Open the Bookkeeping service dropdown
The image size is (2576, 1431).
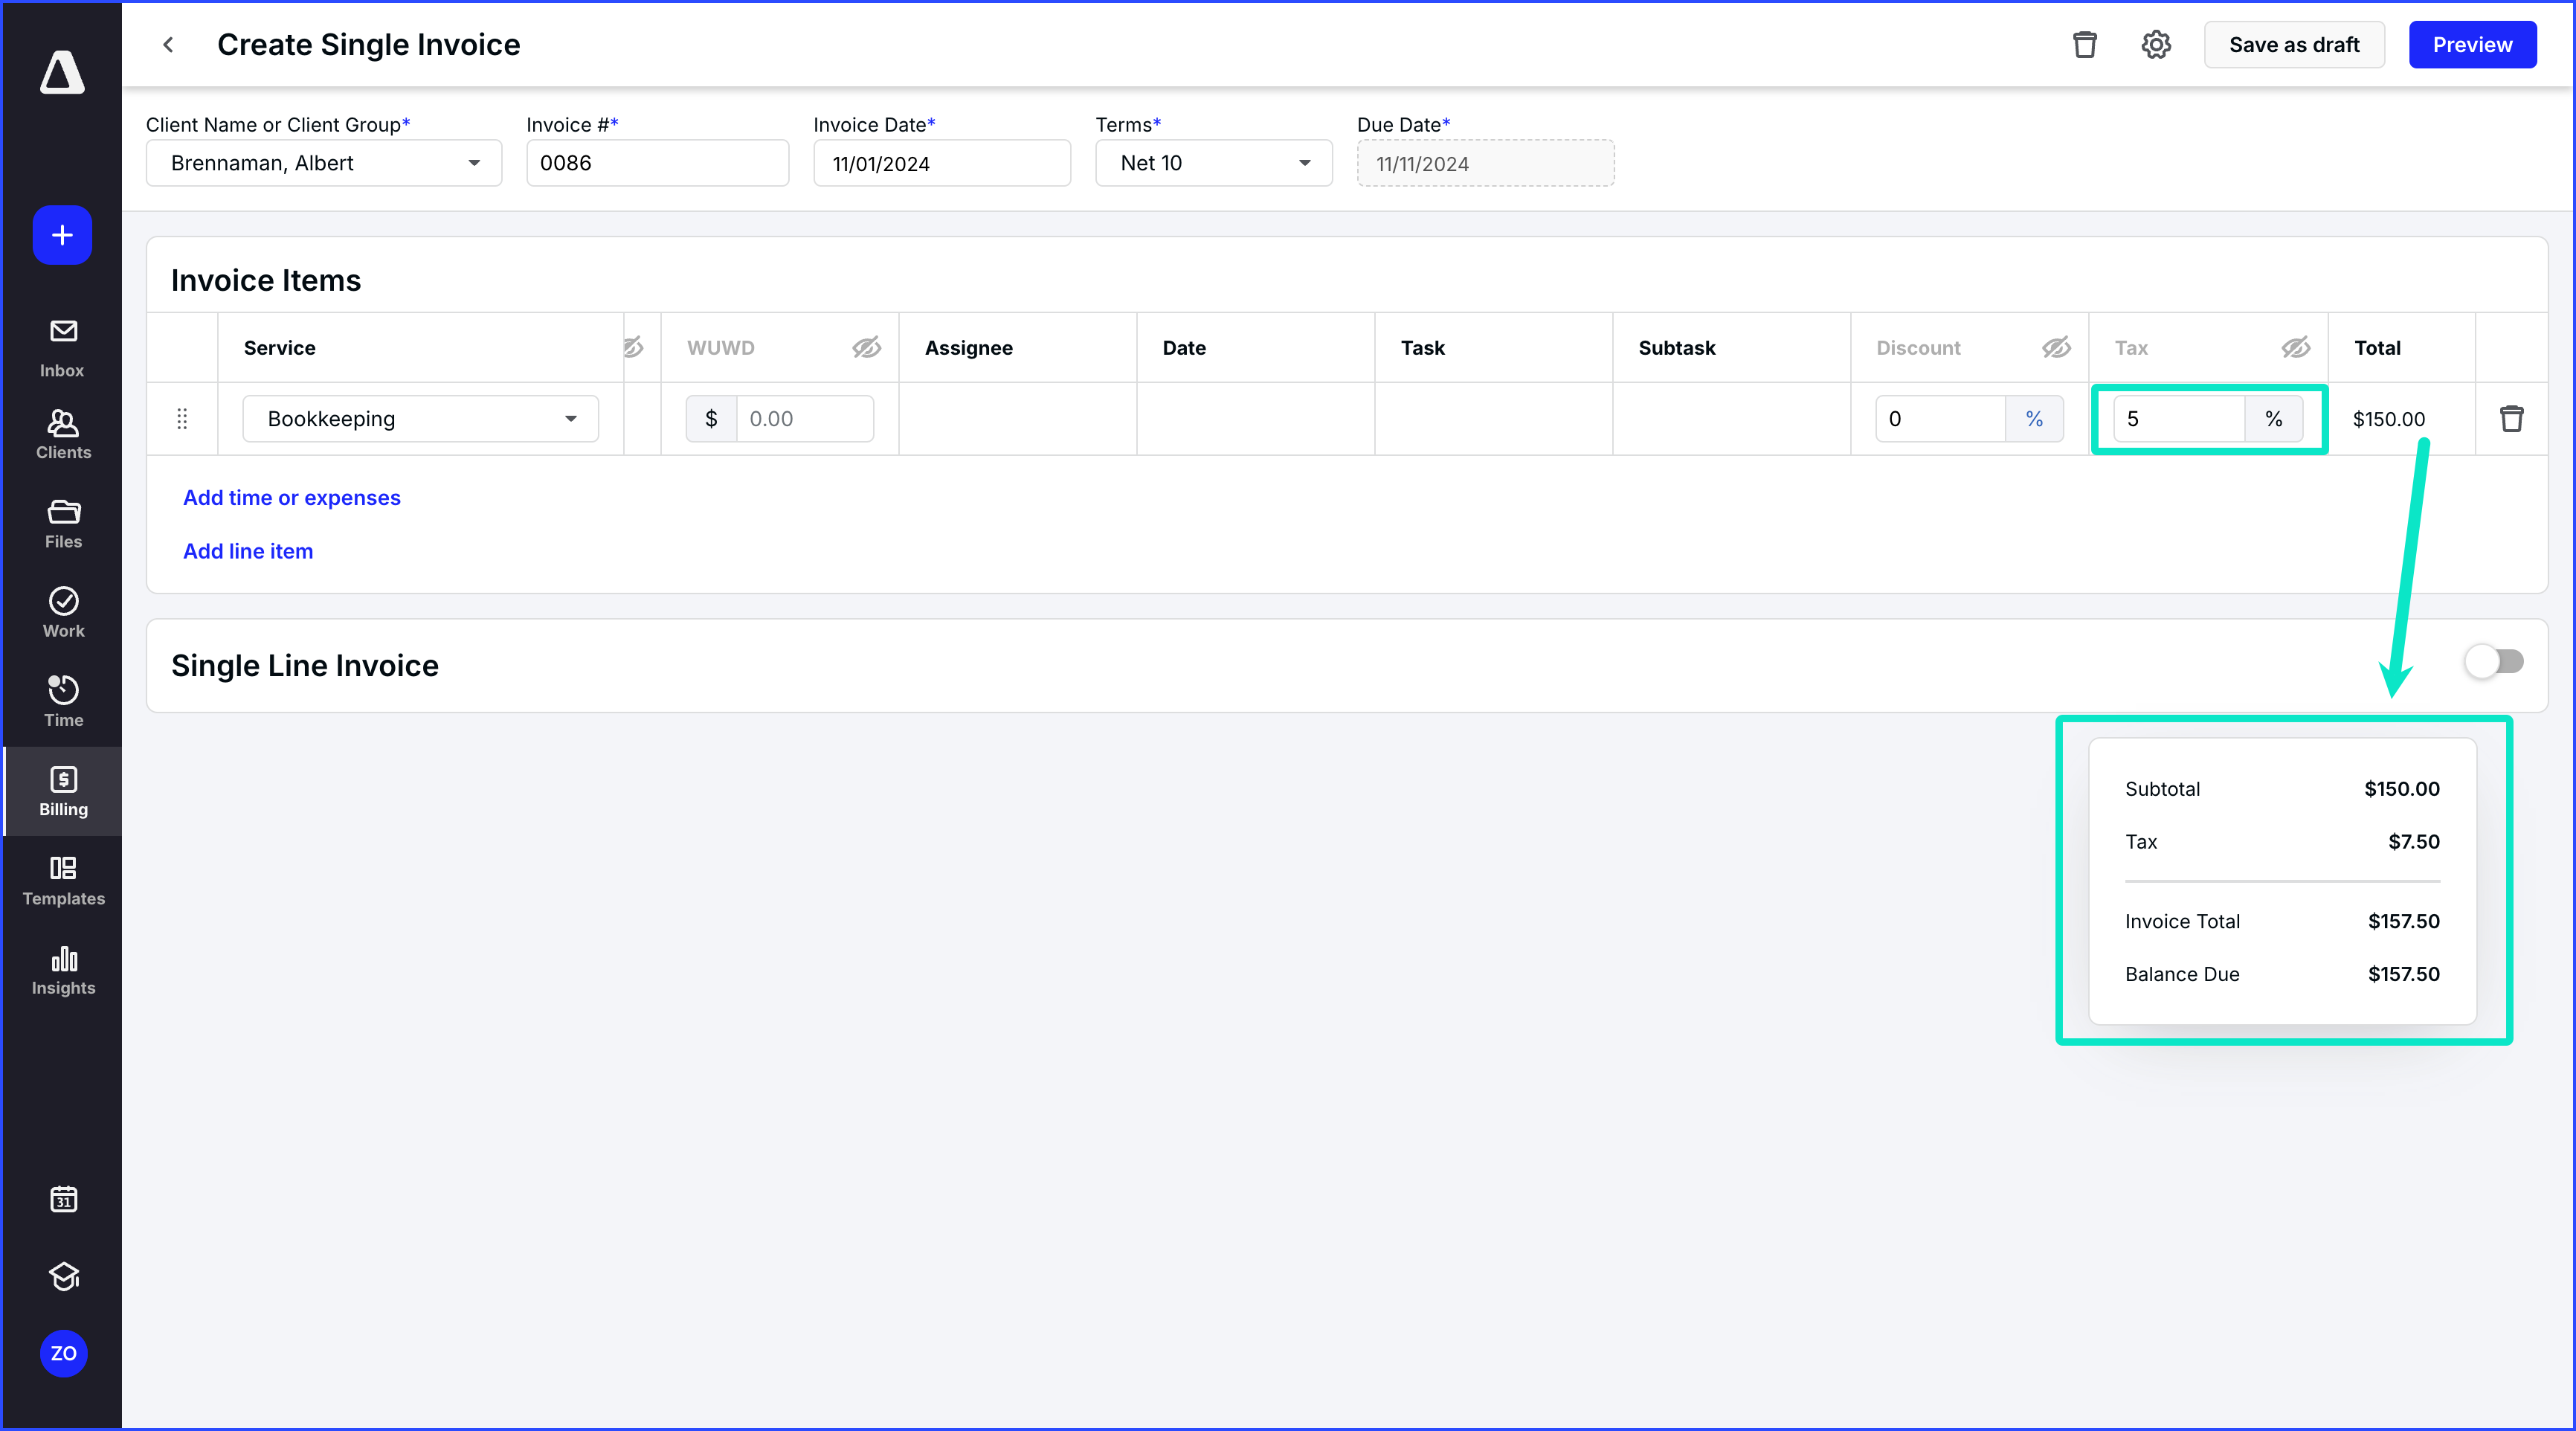click(x=570, y=418)
